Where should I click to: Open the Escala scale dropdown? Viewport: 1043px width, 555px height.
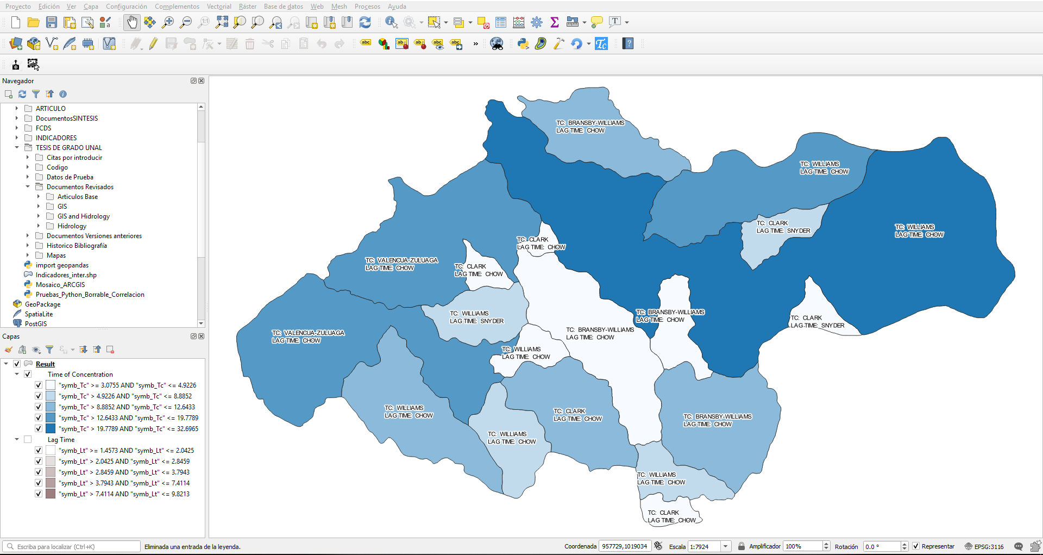coord(726,546)
